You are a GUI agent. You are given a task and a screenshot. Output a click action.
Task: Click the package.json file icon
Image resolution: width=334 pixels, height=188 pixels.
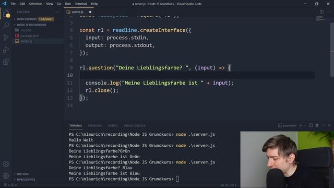(17, 36)
